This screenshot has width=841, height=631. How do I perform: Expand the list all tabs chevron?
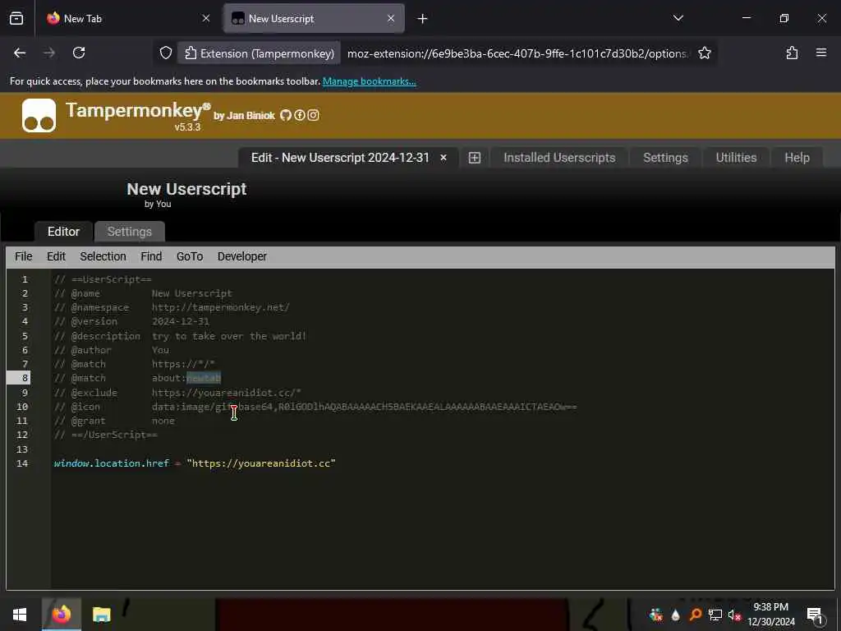click(678, 19)
